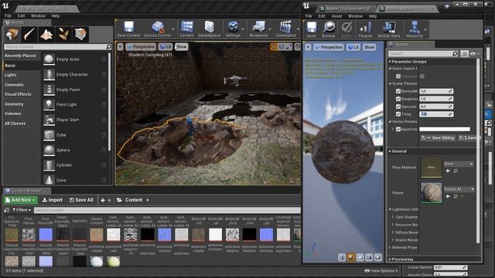Open the Parent Rubble_M dropdown
Image resolution: width=495 pixels, height=278 pixels.
click(x=459, y=188)
